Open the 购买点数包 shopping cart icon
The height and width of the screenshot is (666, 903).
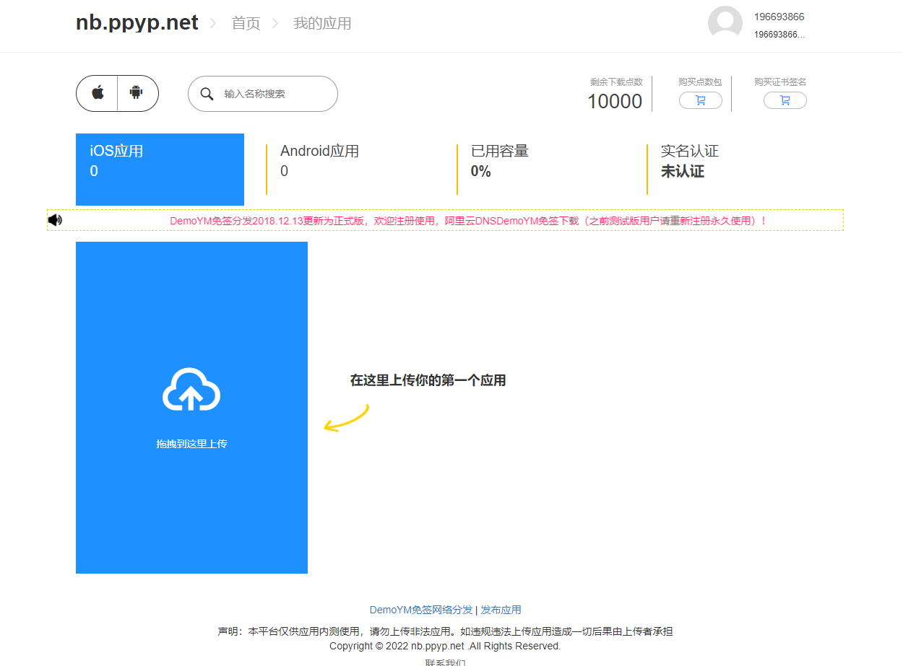(700, 100)
